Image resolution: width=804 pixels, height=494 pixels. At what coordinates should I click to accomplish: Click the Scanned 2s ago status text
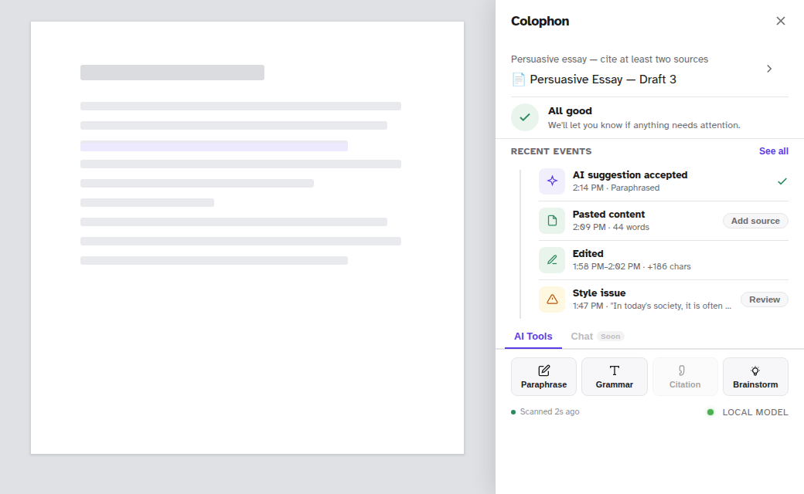(x=549, y=411)
